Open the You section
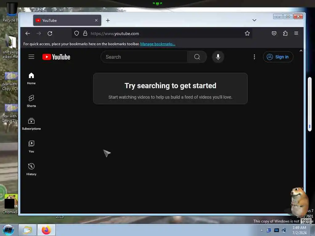 31,147
